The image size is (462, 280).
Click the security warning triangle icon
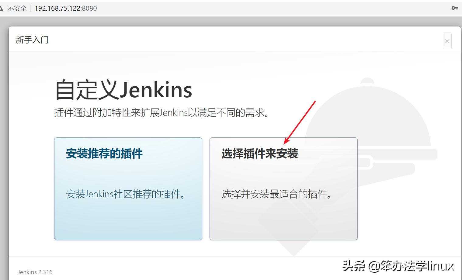(2, 8)
